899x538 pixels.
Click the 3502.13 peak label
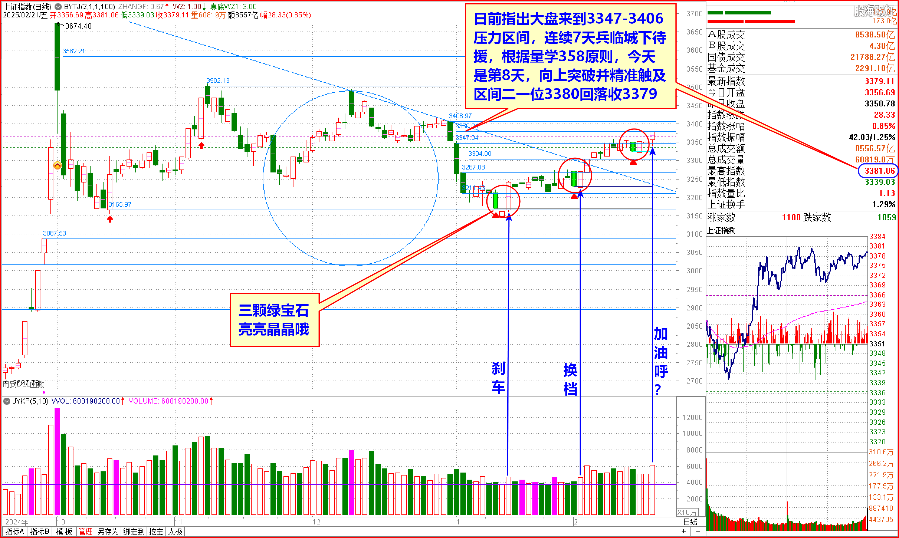[x=218, y=80]
